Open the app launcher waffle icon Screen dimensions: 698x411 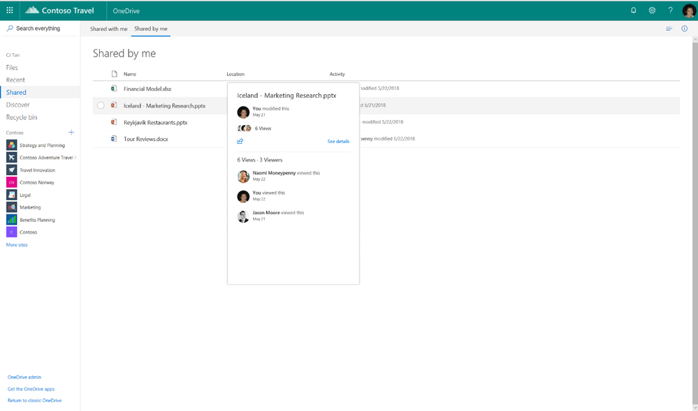pos(10,10)
